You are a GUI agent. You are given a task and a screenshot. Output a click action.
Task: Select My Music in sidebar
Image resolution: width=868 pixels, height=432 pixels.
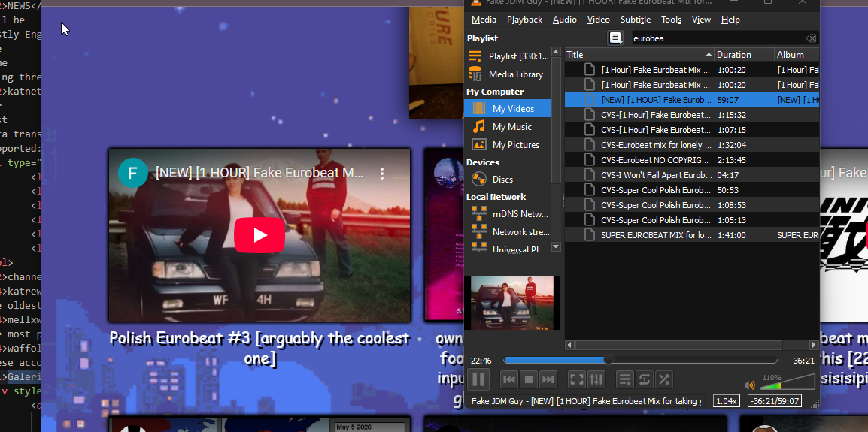point(511,127)
